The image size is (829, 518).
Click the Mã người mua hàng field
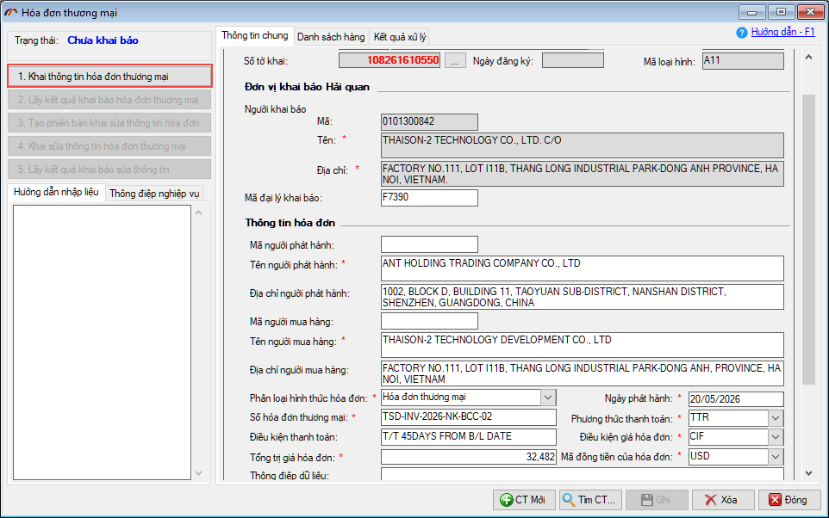(429, 321)
